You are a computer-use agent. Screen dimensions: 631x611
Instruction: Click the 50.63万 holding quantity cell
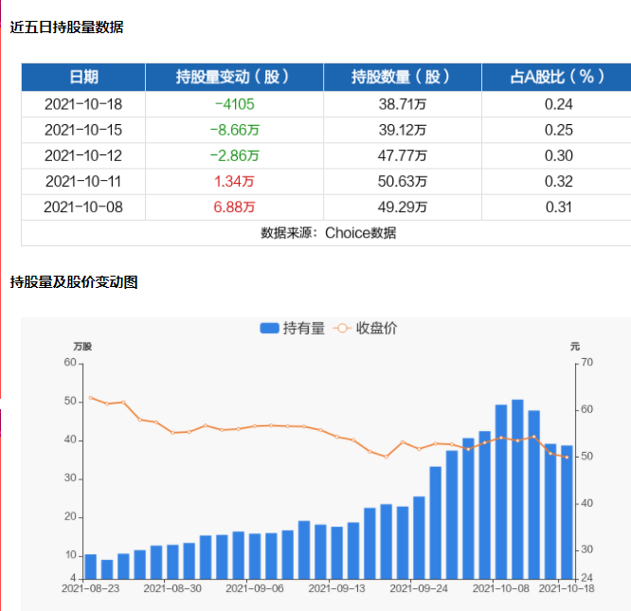tap(403, 182)
